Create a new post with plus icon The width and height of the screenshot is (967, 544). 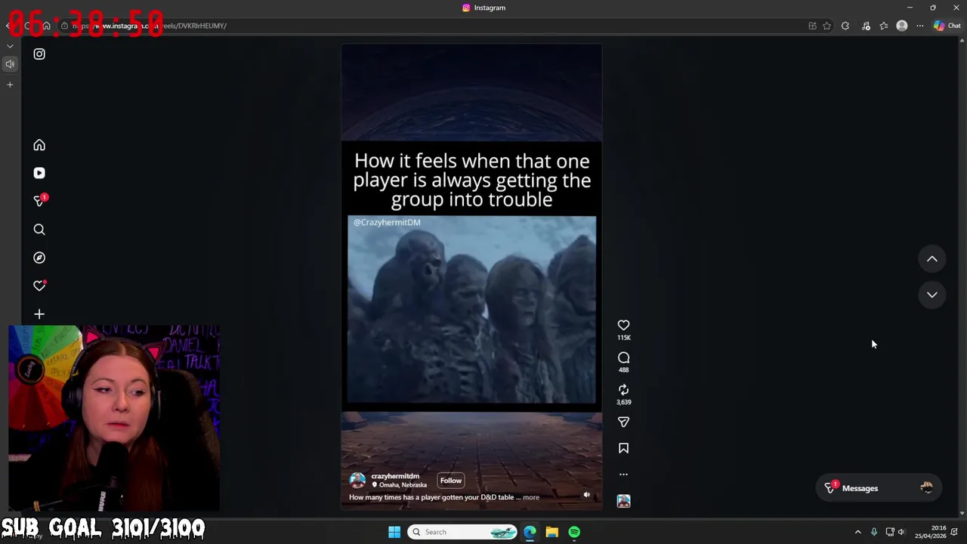tap(39, 314)
